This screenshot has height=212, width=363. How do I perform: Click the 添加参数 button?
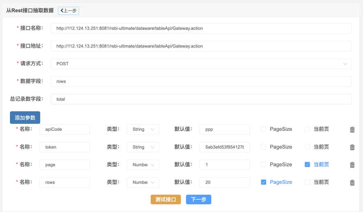[x=25, y=118]
